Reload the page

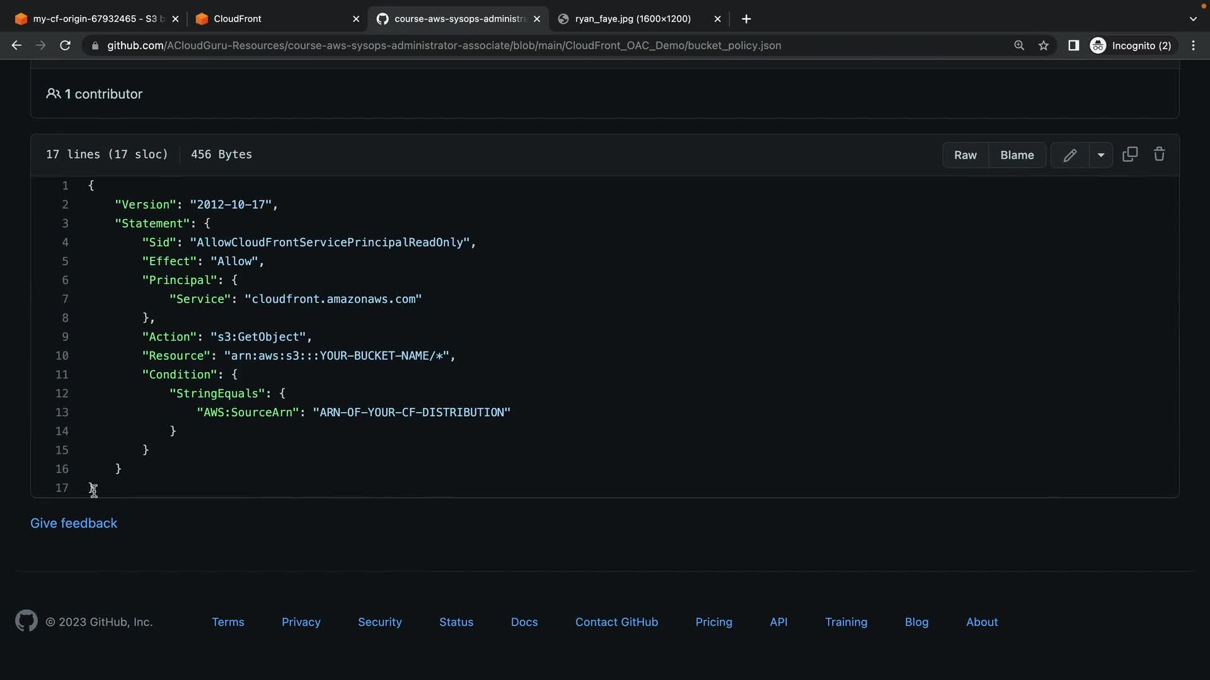tap(65, 45)
